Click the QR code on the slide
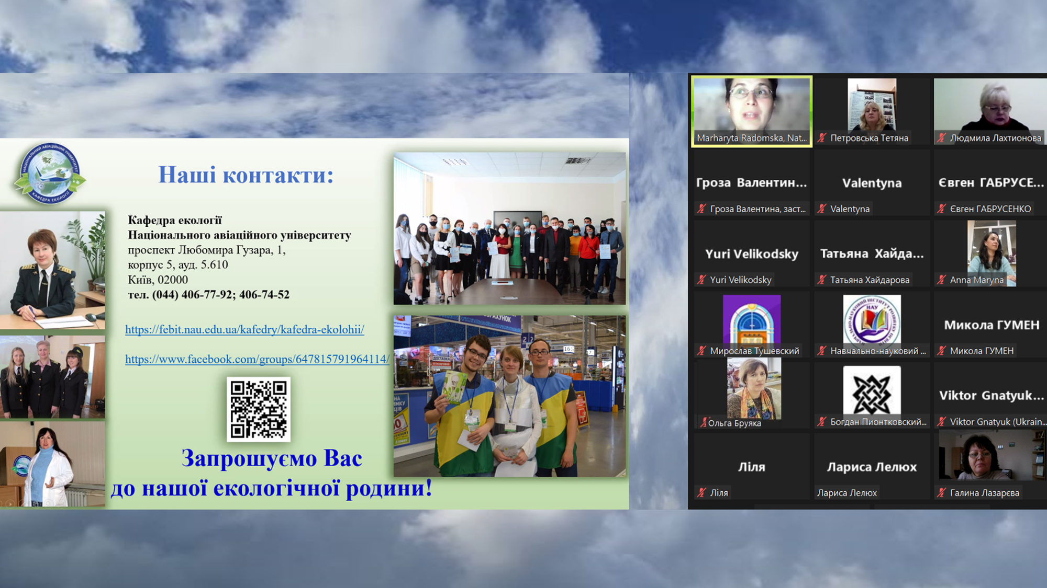 [x=259, y=409]
